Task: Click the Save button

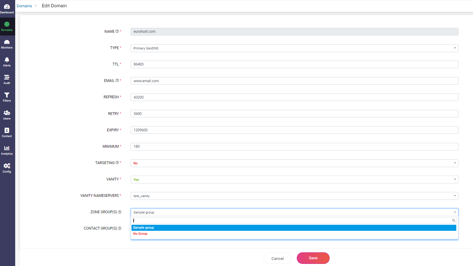Action: (x=313, y=258)
